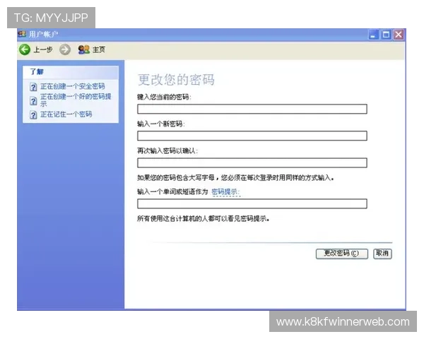Screen dimensions: 424x339
Task: Open the 正在记住一个密码 help link
Action: pos(66,114)
